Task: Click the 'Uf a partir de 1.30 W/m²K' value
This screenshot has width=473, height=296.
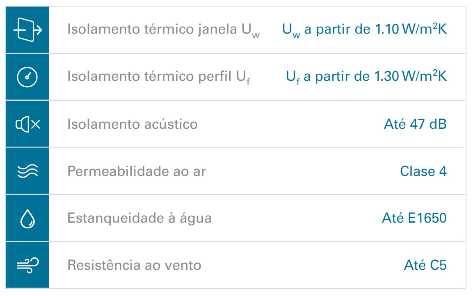Action: pos(366,77)
